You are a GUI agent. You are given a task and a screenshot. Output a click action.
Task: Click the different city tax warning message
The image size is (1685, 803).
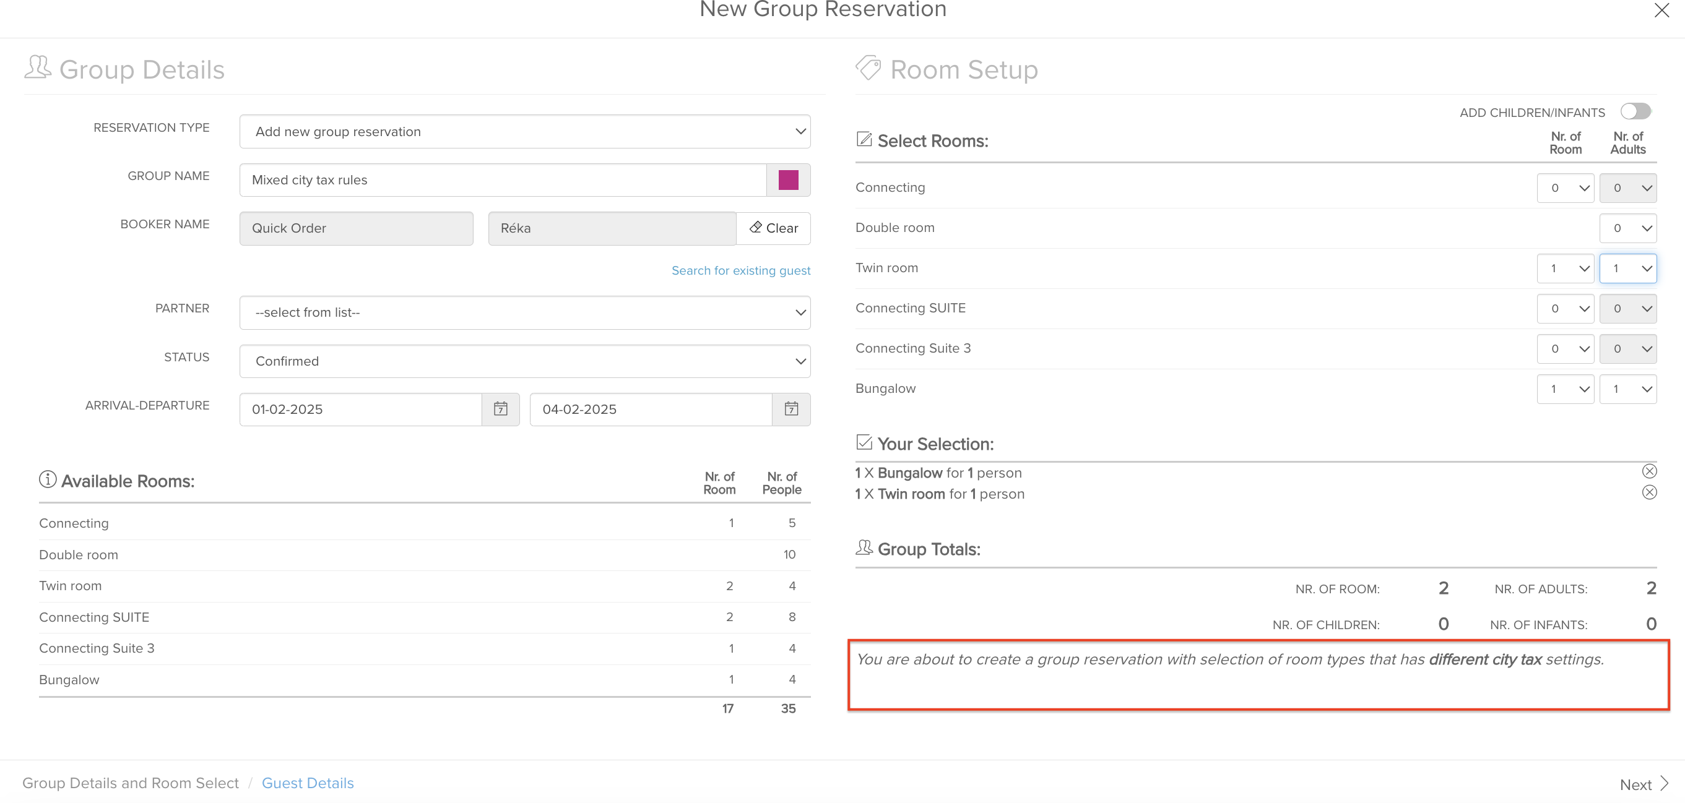click(1230, 659)
